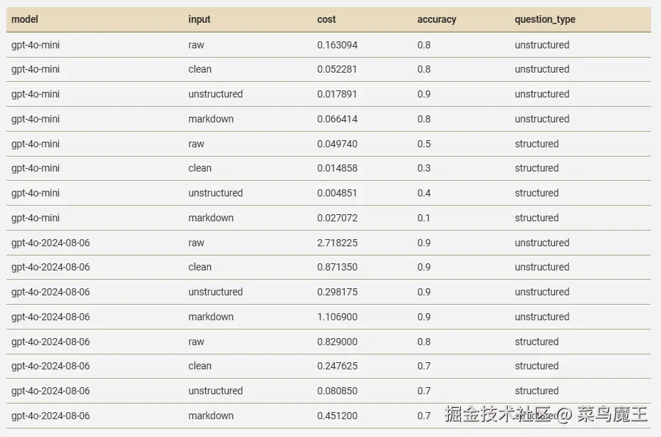Click 'gpt-4o-2024-08-06' in the 0.451200 cost row
The height and width of the screenshot is (437, 661).
[51, 416]
